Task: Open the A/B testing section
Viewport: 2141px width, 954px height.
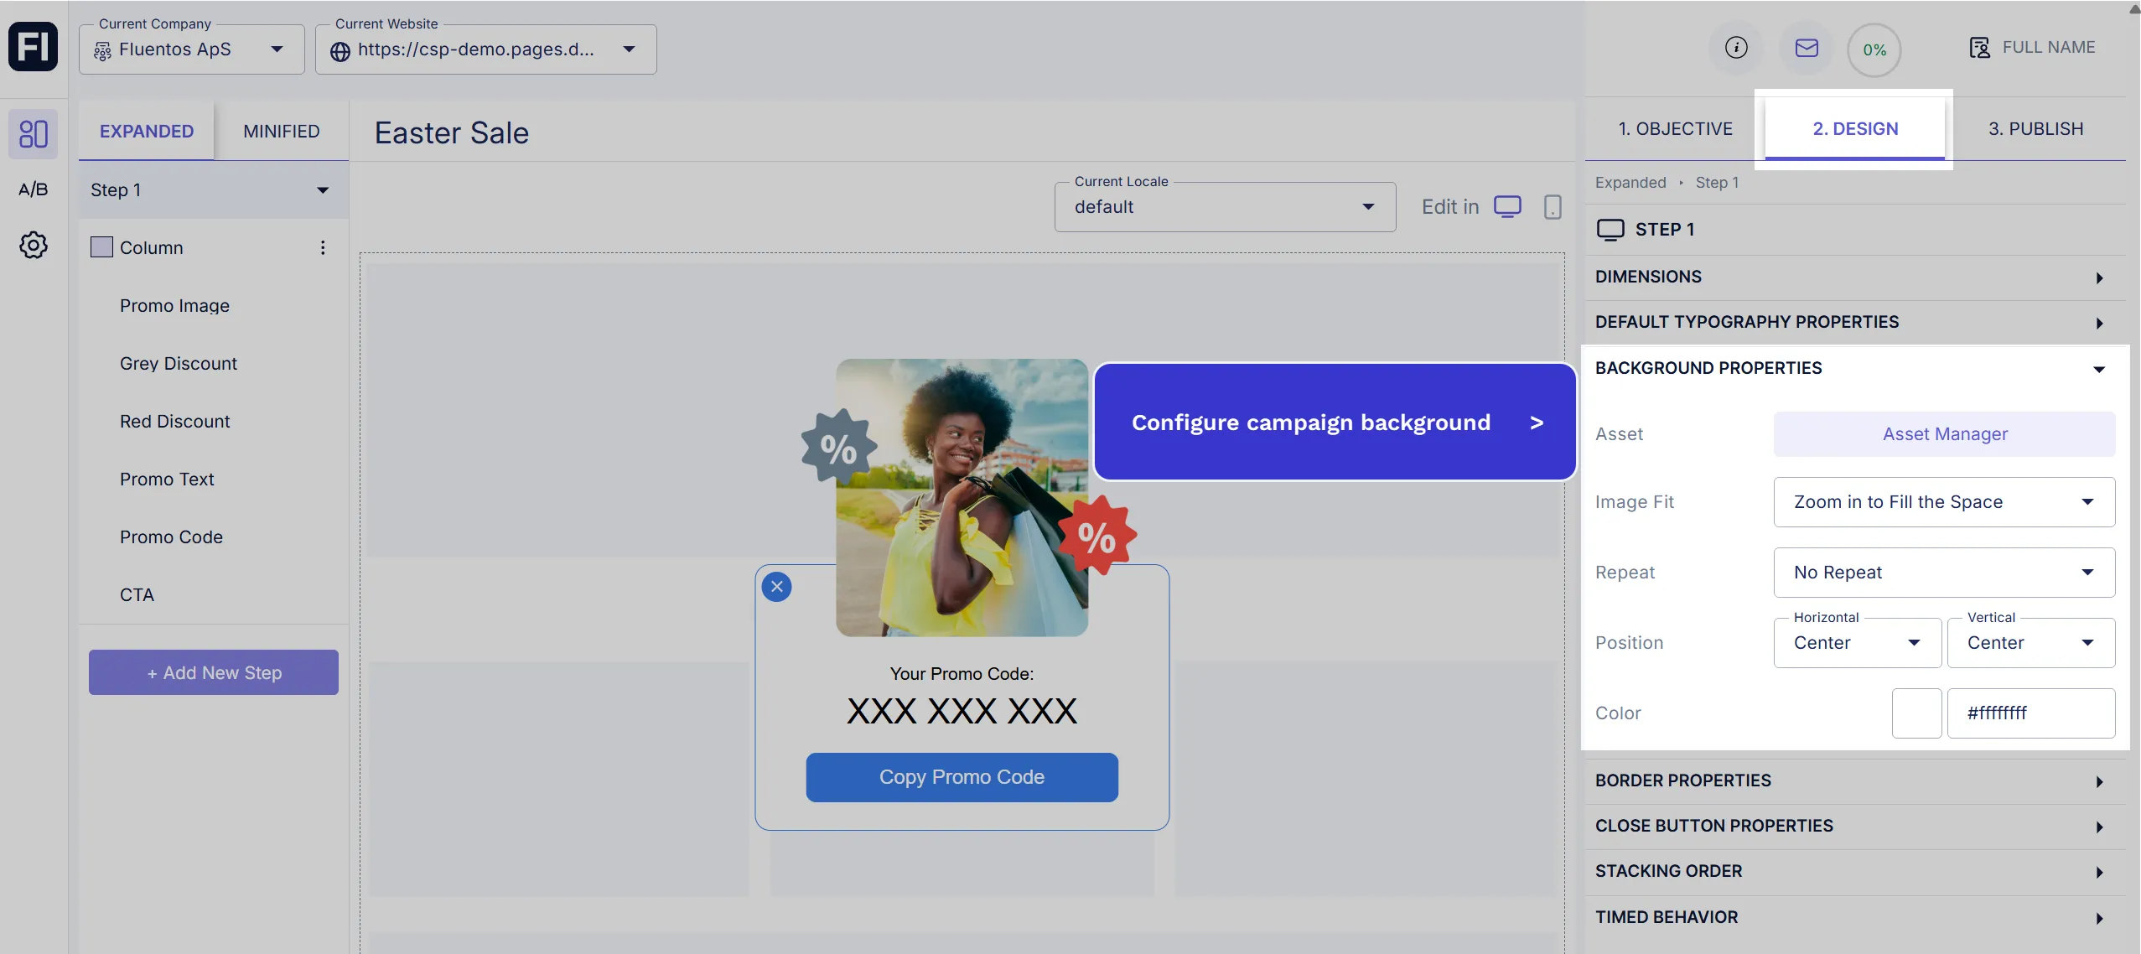Action: point(34,189)
